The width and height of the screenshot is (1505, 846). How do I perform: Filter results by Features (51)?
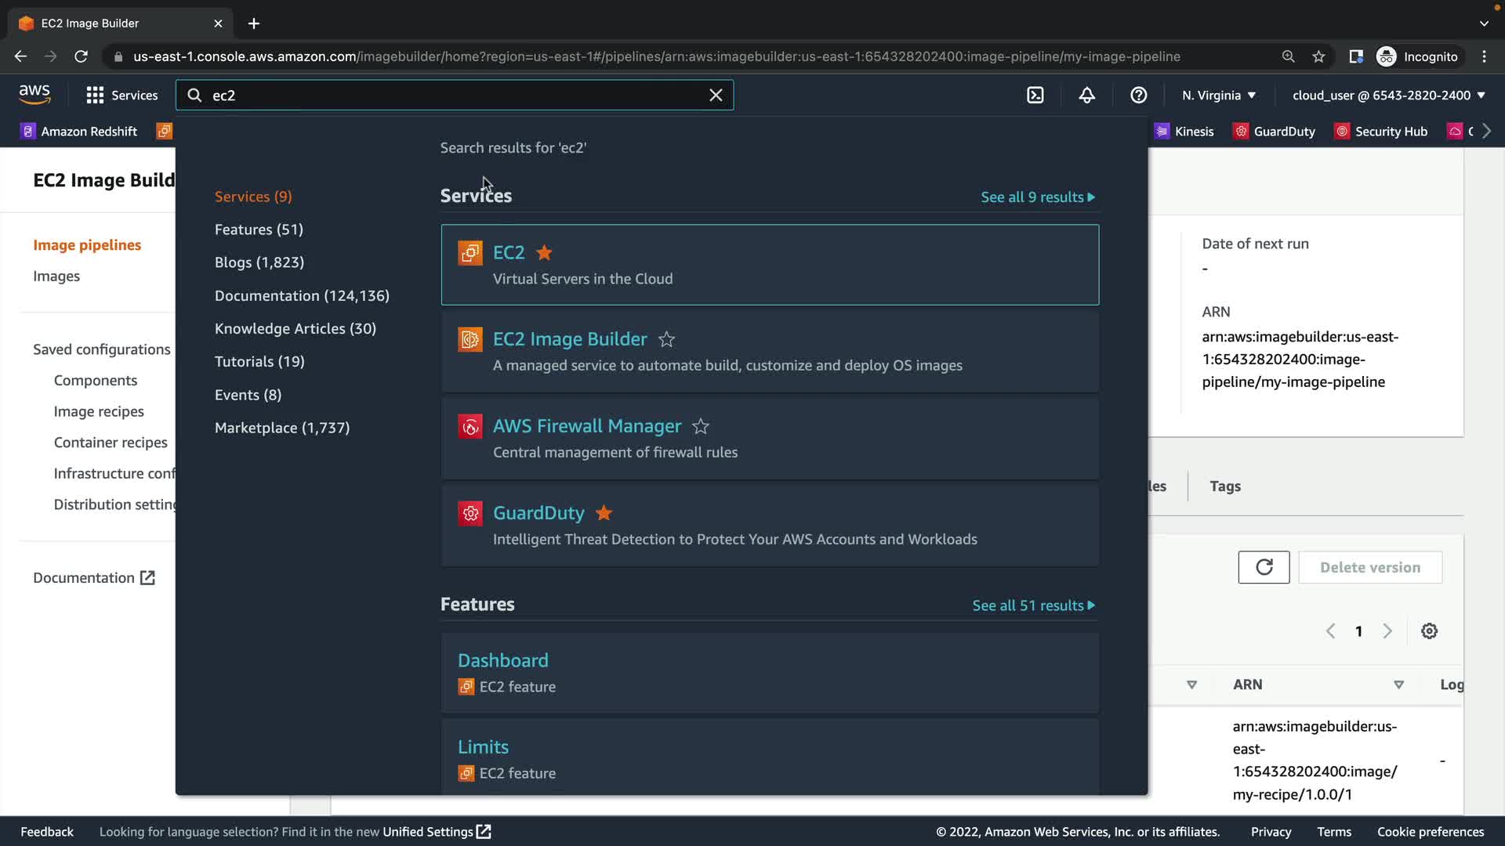(259, 230)
